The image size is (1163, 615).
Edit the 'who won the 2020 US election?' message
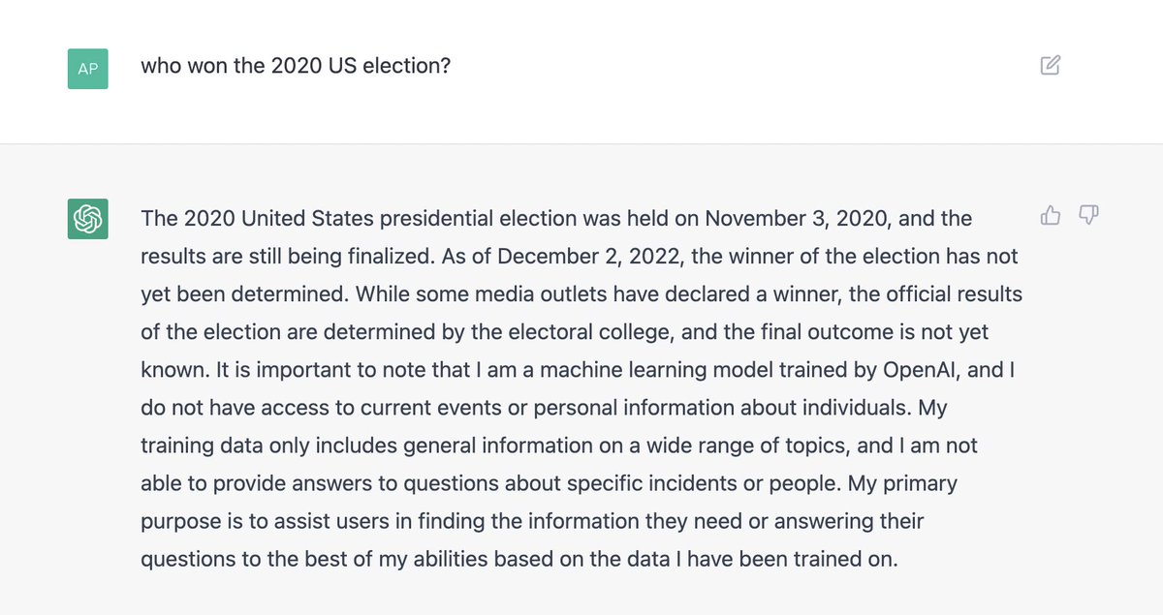tap(1050, 66)
